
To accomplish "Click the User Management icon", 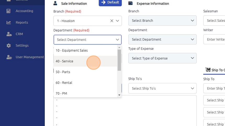I will click(x=9, y=57).
